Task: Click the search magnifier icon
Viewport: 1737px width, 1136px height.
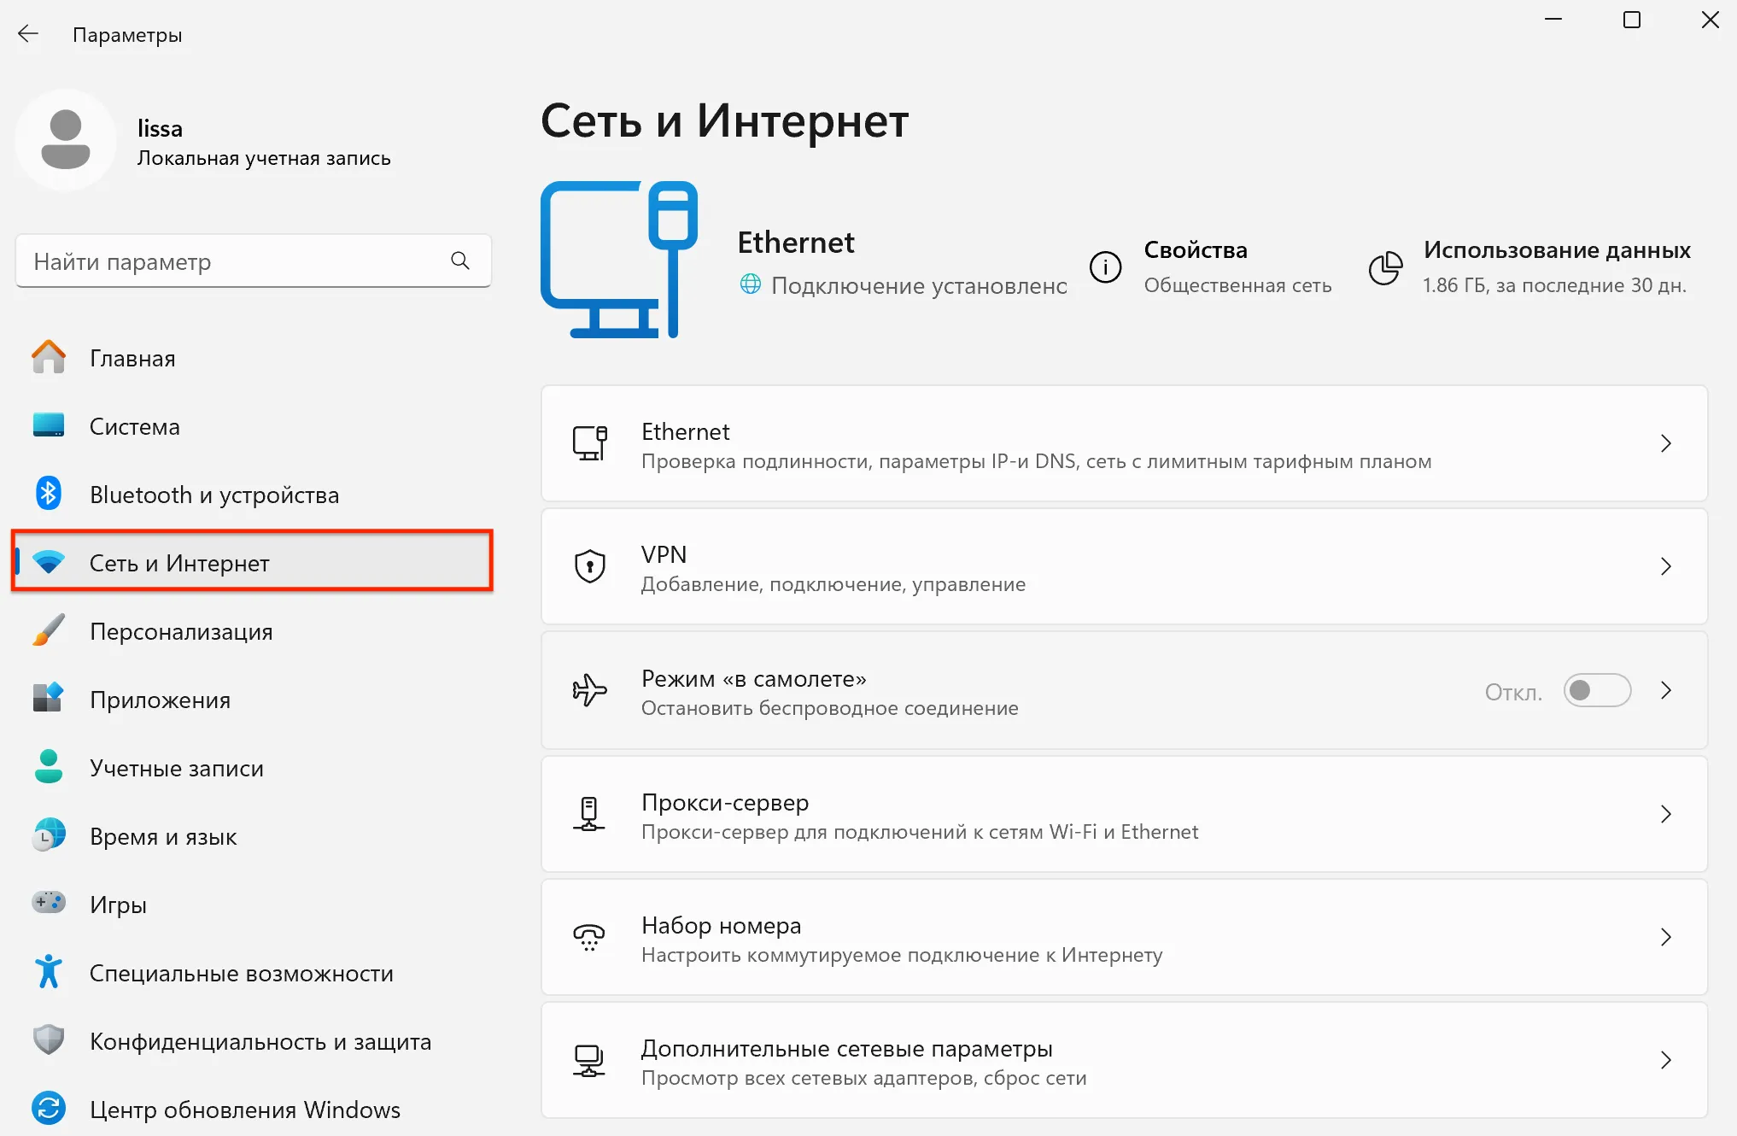Action: (460, 261)
